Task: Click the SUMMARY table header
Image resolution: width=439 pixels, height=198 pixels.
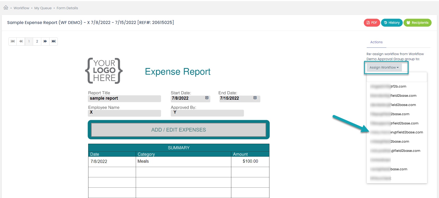Action: [179, 148]
